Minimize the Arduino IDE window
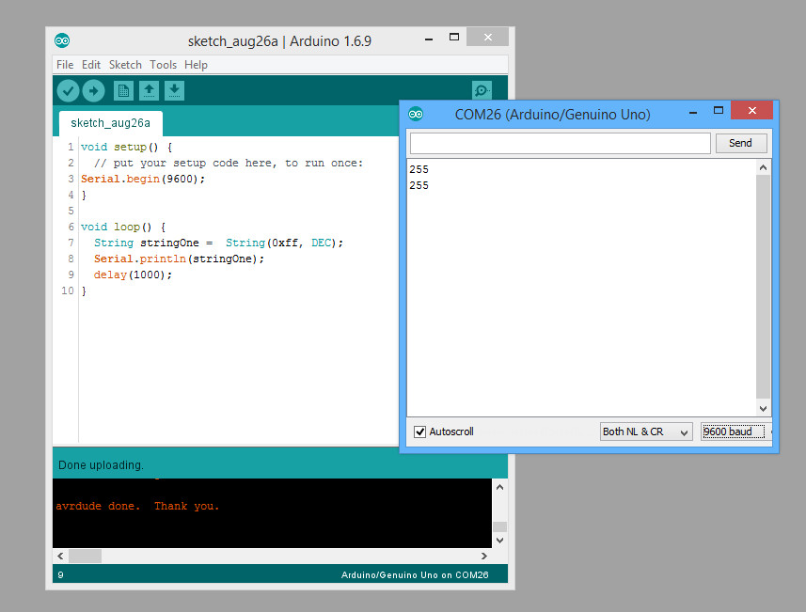Image resolution: width=806 pixels, height=612 pixels. click(429, 39)
